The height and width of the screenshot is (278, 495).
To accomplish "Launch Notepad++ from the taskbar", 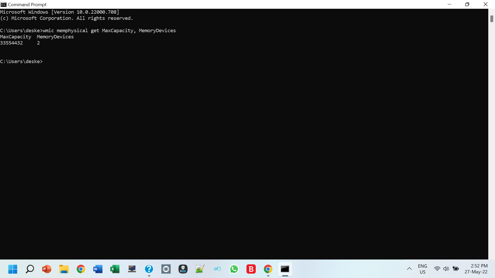I will coord(200,269).
